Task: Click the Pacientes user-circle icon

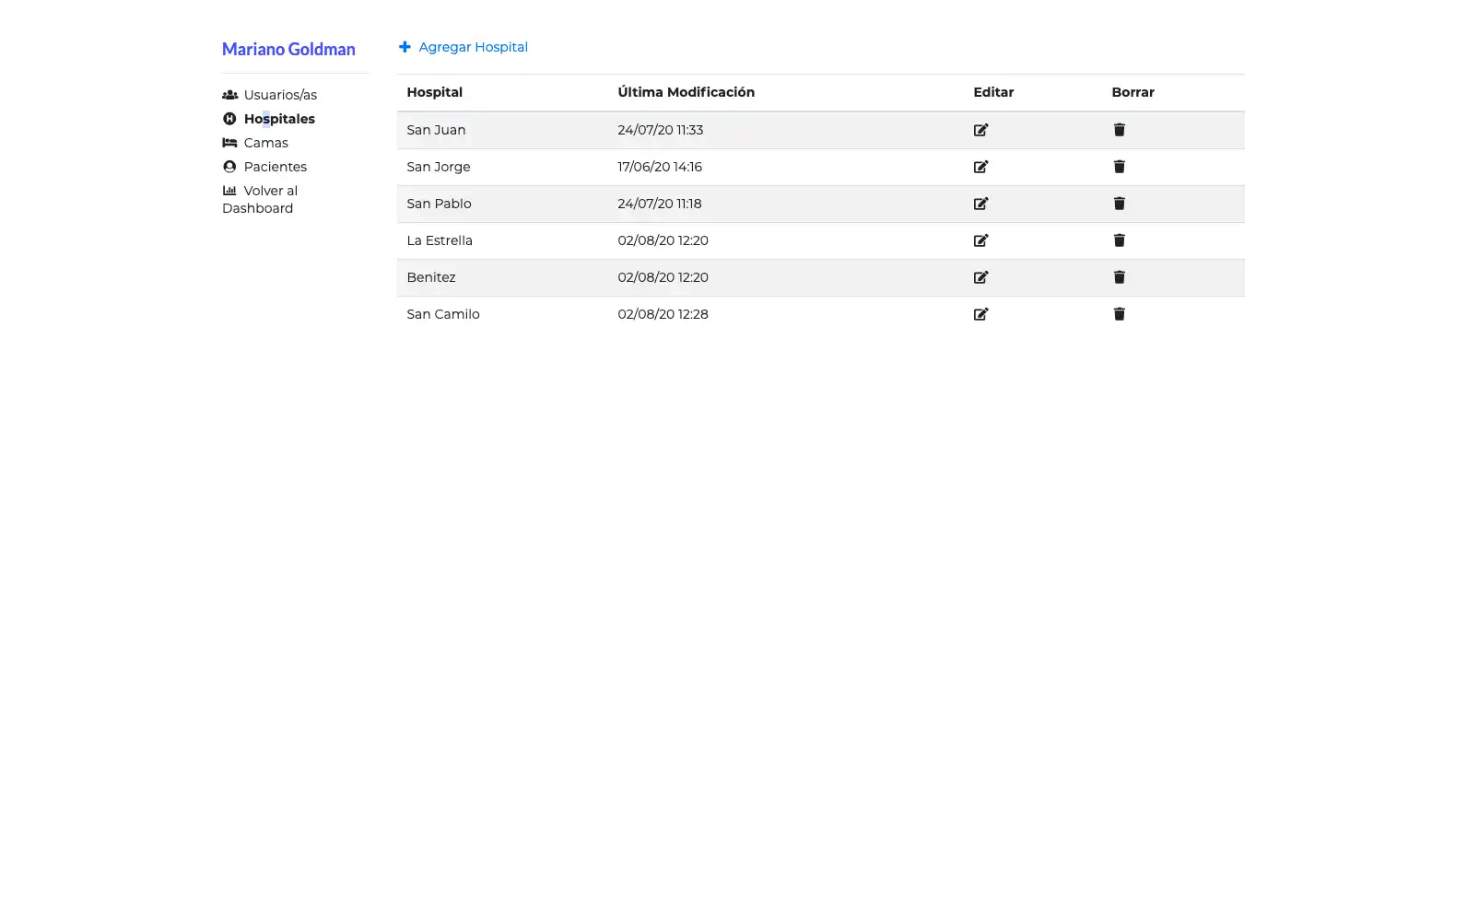Action: 229,167
